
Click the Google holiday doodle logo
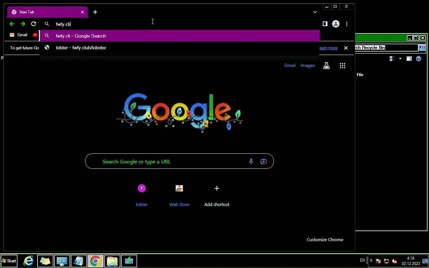180,112
